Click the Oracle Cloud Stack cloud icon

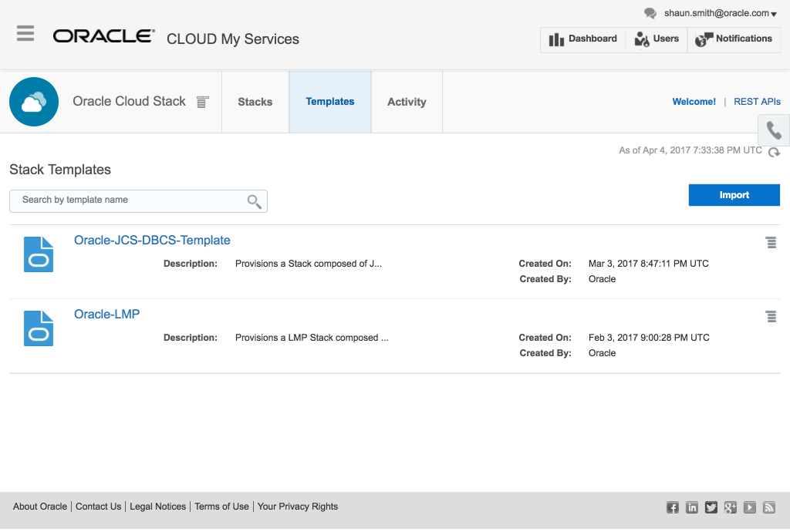point(34,102)
